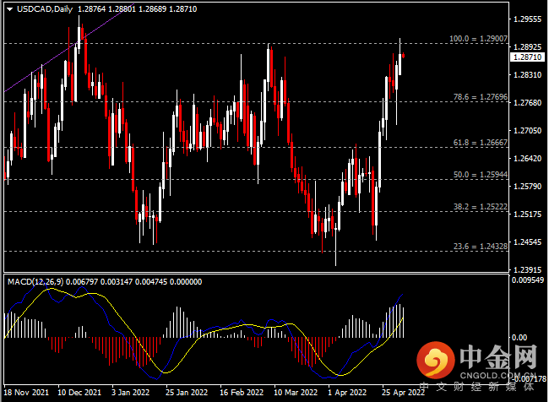Select the 78.6 = 1.27696 Fibonacci label
Image resolution: width=549 pixels, height=402 pixels.
coord(481,96)
